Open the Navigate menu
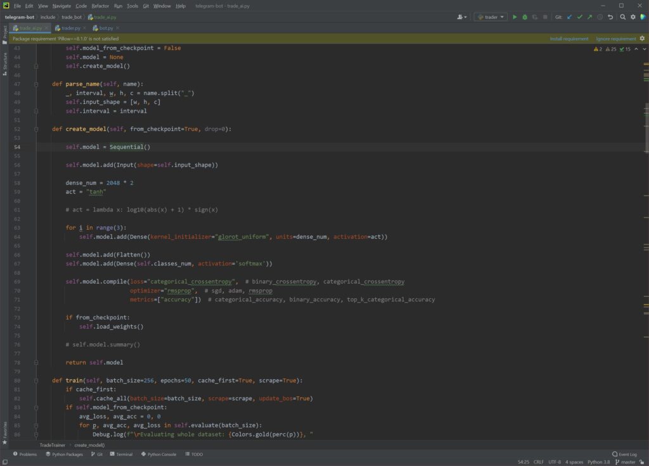The width and height of the screenshot is (649, 466). pos(61,6)
